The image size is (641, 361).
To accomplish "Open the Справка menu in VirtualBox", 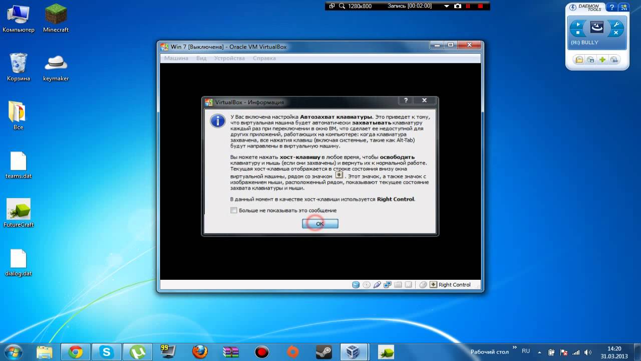I will click(264, 58).
